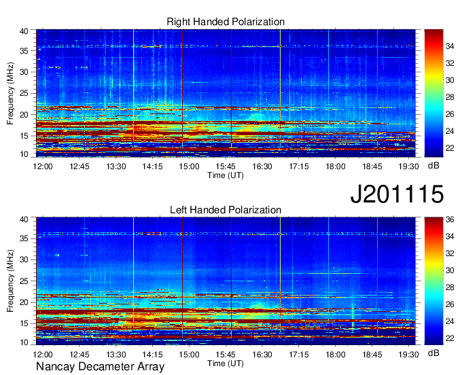
Task: Click the dB unit beside the Left Handed color bar
Action: click(x=433, y=353)
